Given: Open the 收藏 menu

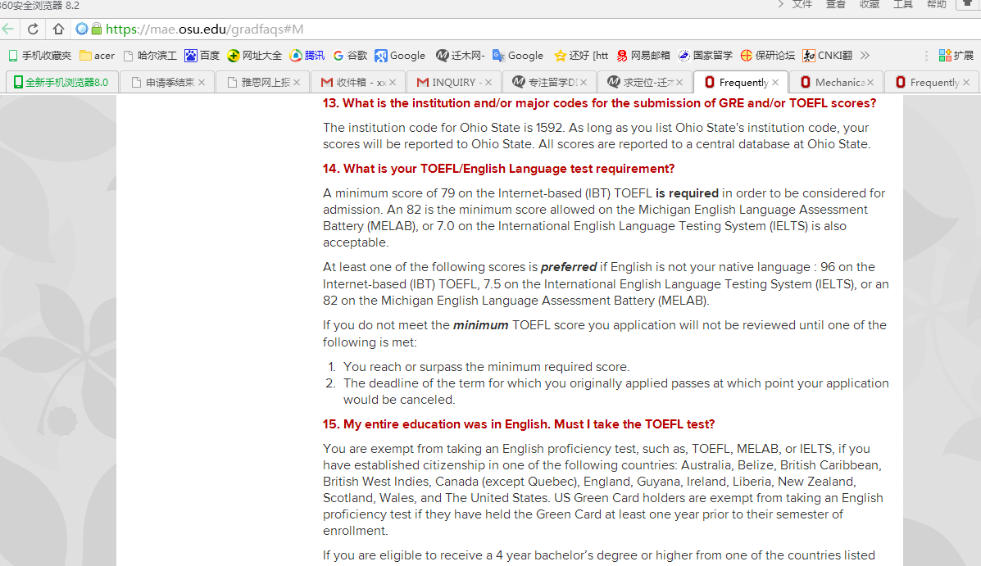Looking at the screenshot, I should tap(870, 4).
